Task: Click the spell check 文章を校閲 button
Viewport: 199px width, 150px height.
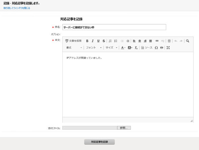Action: click(x=73, y=41)
